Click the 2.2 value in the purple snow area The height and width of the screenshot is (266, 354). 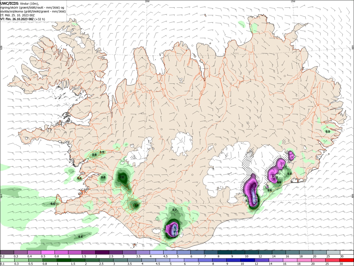tap(273, 177)
